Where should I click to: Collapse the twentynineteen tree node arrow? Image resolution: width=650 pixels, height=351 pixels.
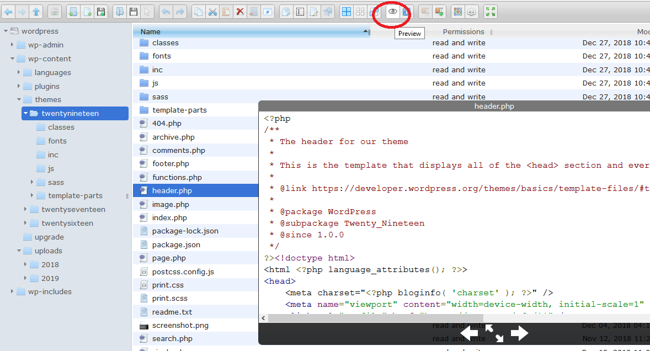point(26,114)
